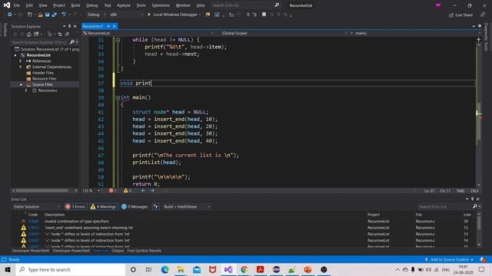Viewport: 492px width, 276px height.
Task: Click Solution Explorer horizontal scrollbar
Action: point(45,190)
